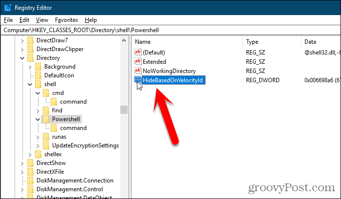Click the @shell32.dll data value
The image size is (341, 199).
click(x=322, y=53)
